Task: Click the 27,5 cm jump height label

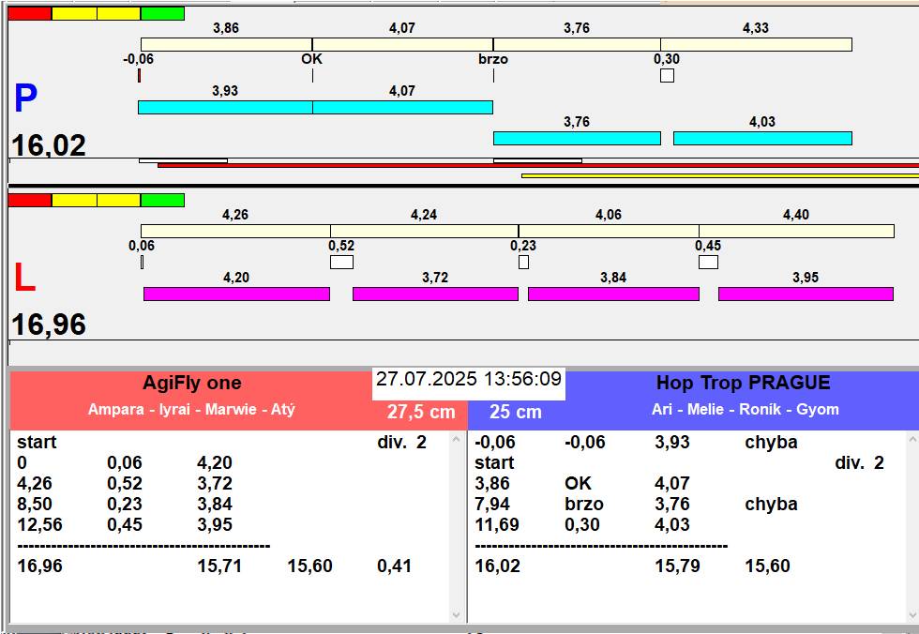Action: click(421, 412)
